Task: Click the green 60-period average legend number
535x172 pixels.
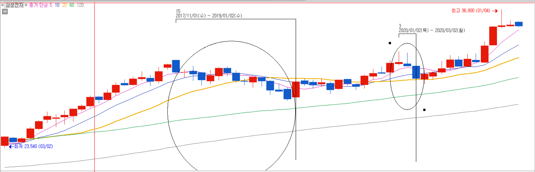Action: point(72,5)
